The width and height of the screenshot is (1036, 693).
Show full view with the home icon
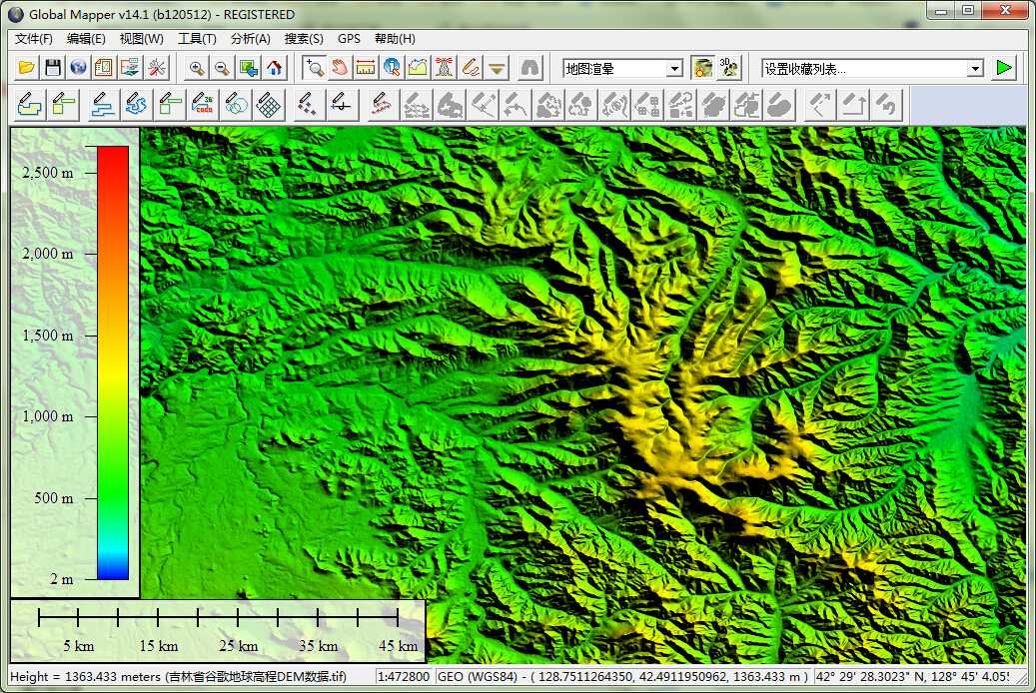click(274, 67)
